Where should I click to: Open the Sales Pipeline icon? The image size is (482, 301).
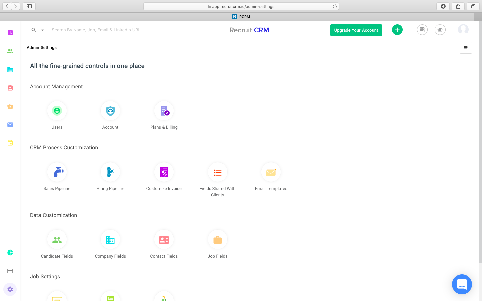57,172
